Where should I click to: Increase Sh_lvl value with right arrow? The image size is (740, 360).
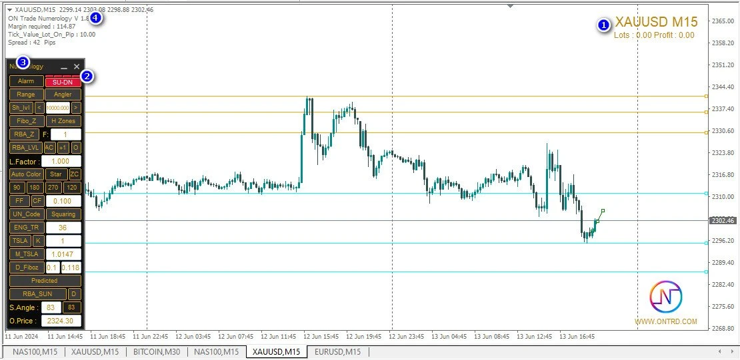75,108
